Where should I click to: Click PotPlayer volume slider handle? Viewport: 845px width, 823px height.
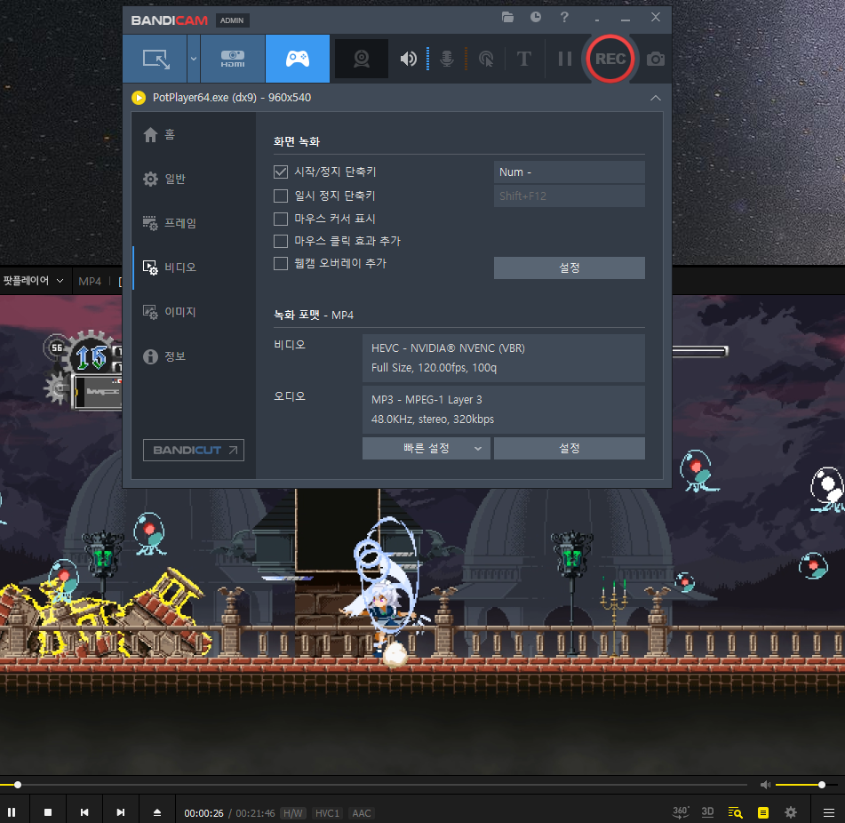pos(822,785)
